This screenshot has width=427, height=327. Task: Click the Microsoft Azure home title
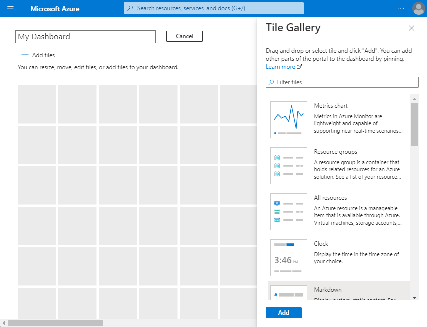tap(55, 9)
